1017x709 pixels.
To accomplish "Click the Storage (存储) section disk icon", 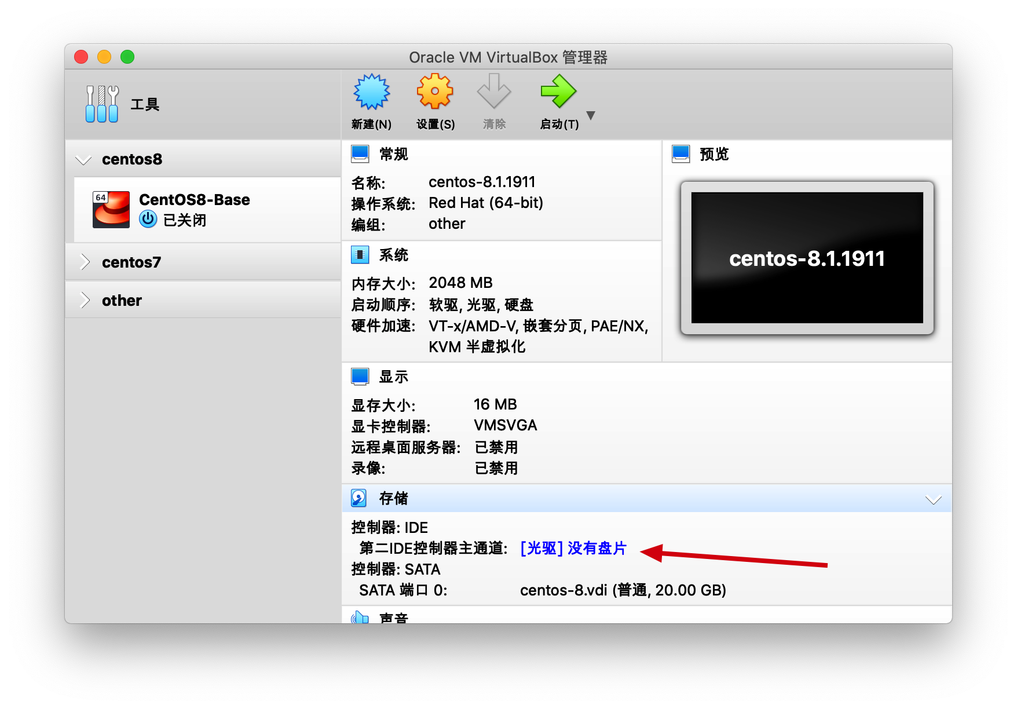I will click(x=359, y=498).
